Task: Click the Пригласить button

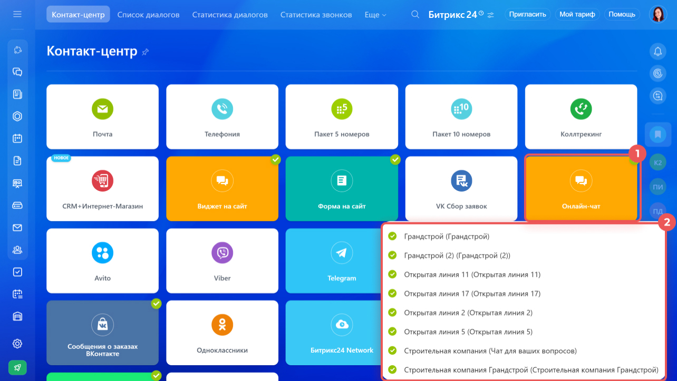Action: 527,14
